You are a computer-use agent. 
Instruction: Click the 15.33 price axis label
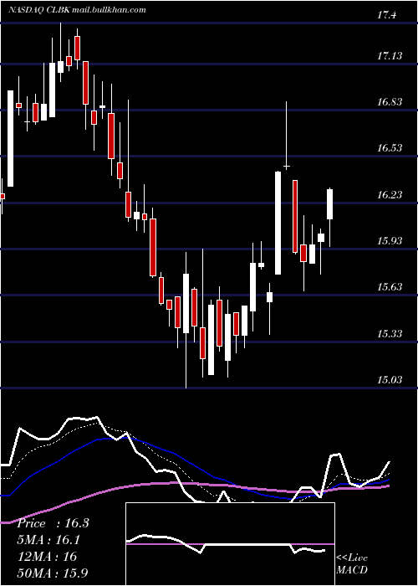click(390, 333)
